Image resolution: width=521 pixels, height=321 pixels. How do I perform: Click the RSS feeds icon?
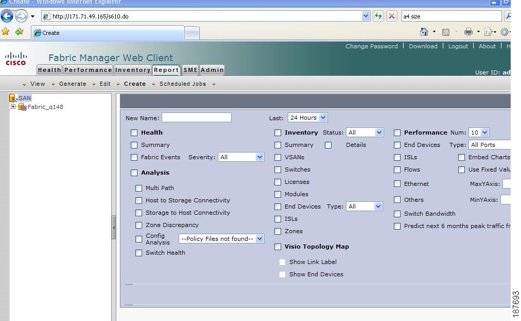click(445, 31)
